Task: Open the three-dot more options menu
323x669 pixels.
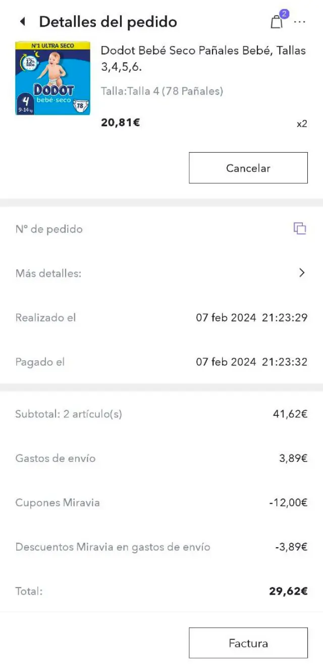Action: tap(300, 22)
